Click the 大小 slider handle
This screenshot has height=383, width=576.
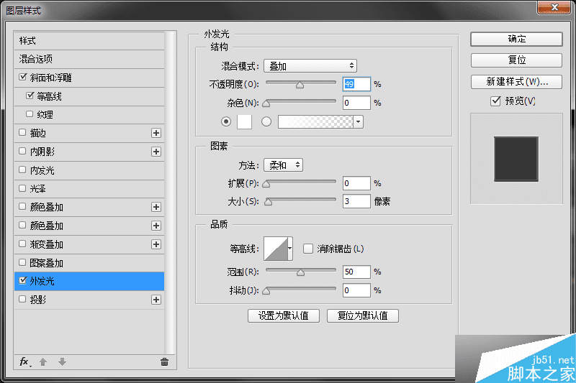pyautogui.click(x=269, y=202)
